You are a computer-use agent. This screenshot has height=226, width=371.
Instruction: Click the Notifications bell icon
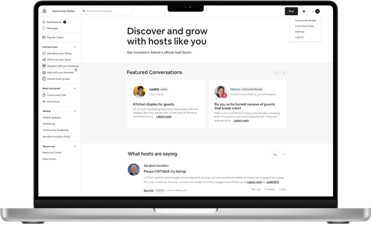[44, 22]
